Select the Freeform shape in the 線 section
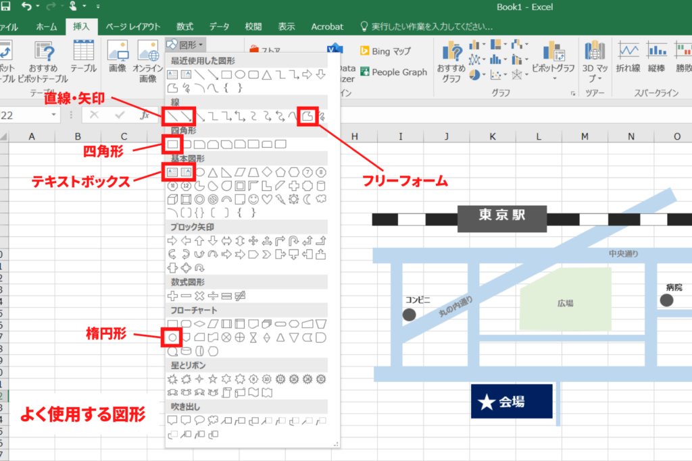 [307, 116]
